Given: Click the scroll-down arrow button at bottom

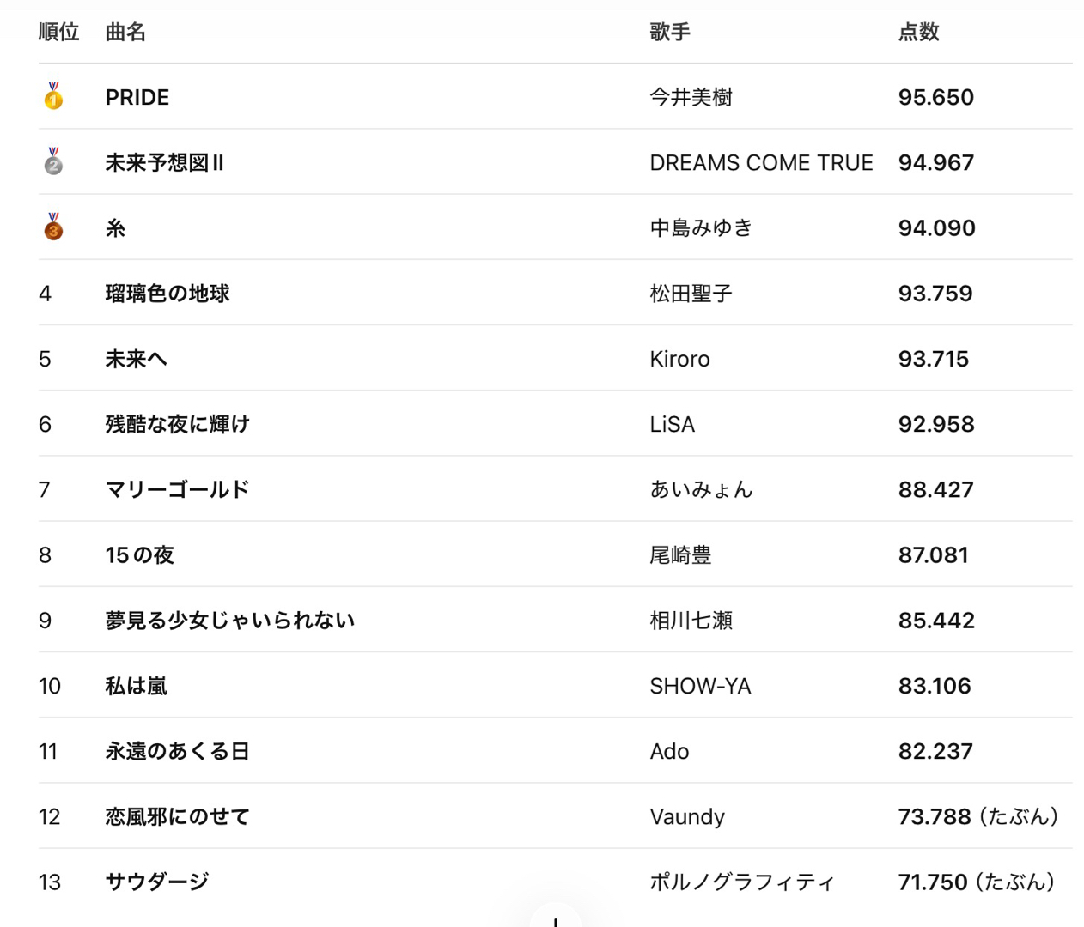Looking at the screenshot, I should (x=556, y=918).
